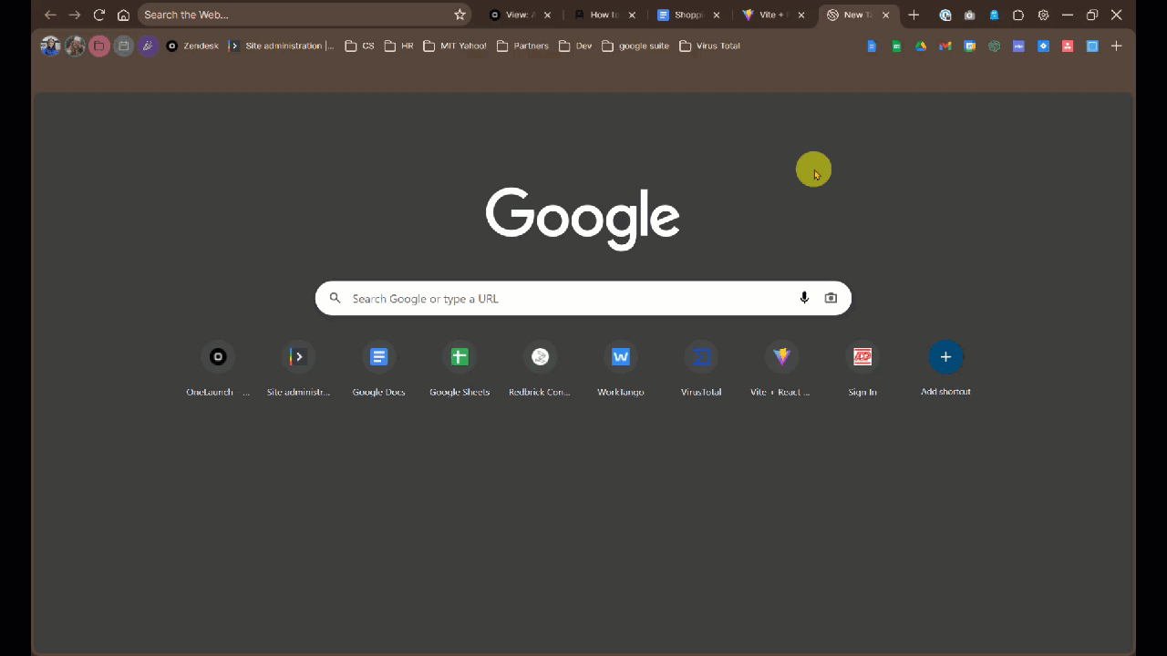
Task: Expand the MIT Yahoo! bookmark folder
Action: click(x=455, y=46)
